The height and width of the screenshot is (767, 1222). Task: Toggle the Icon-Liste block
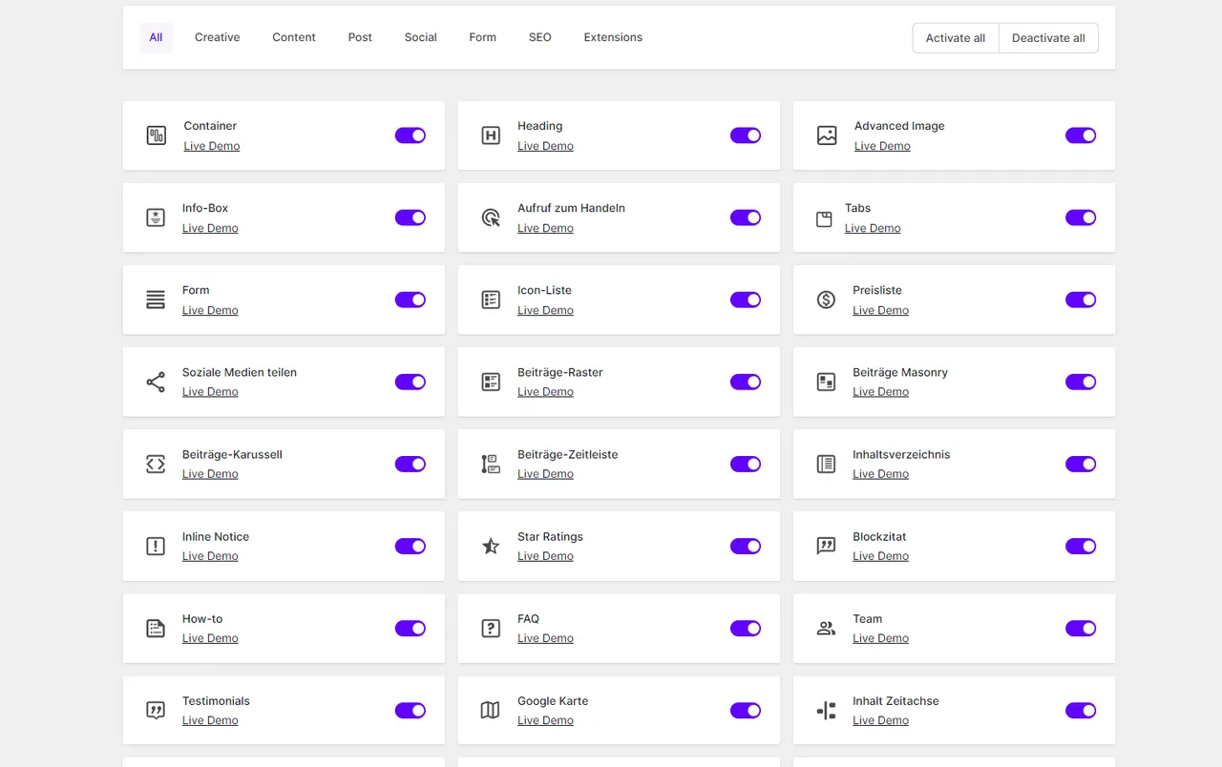(746, 300)
